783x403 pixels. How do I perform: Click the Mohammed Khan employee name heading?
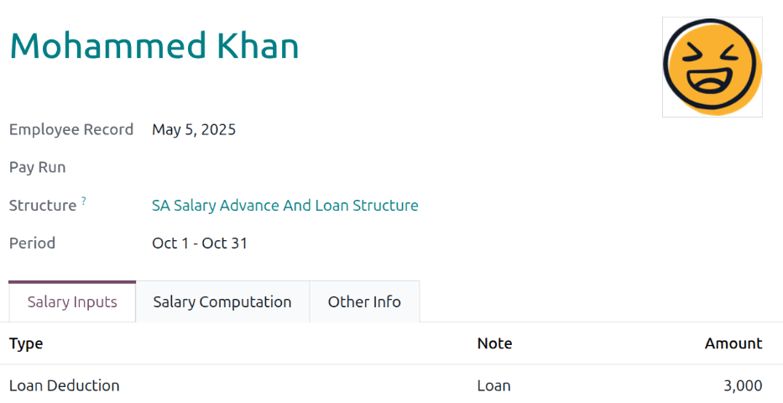tap(154, 45)
